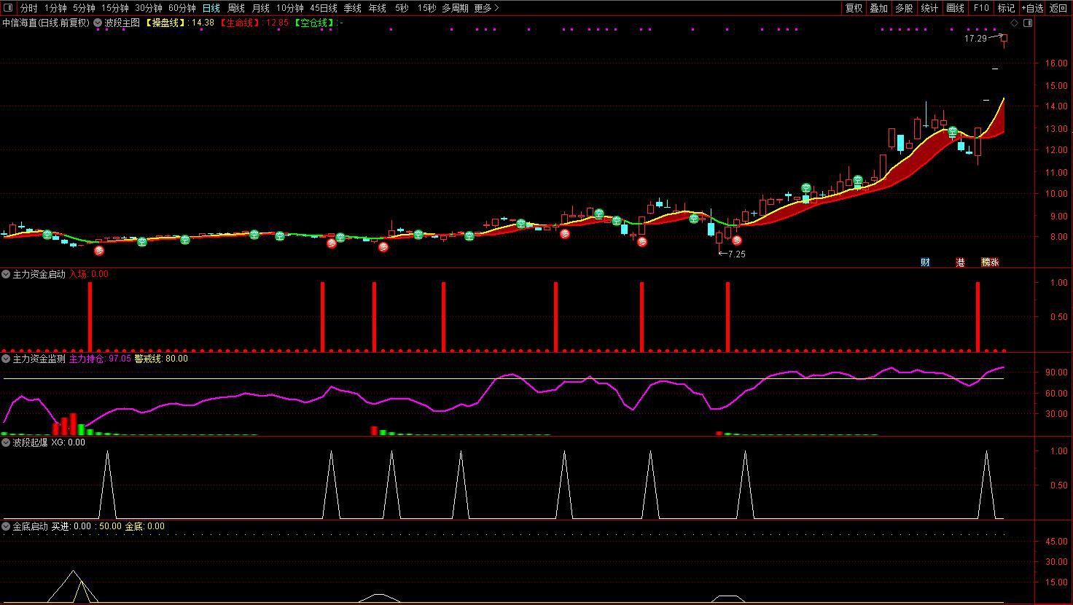Viewport: 1073px width, 605px height.
Task: Expand the 更多 period options
Action: pyautogui.click(x=486, y=8)
